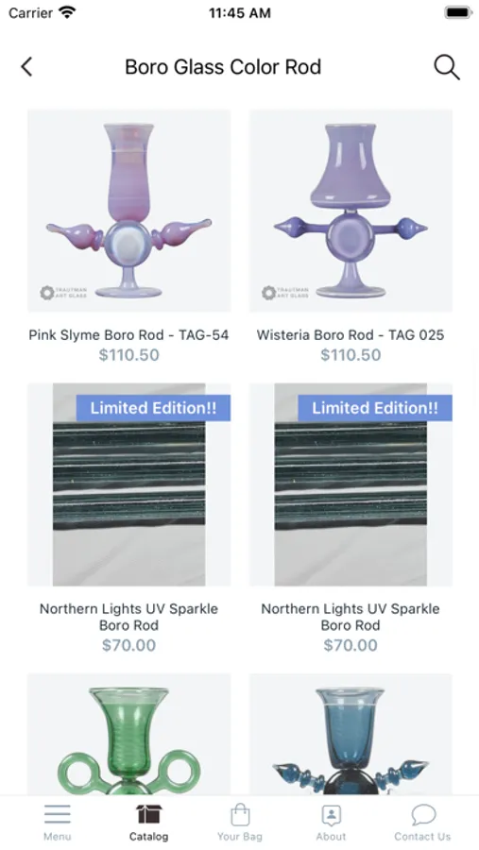The height and width of the screenshot is (850, 479).
Task: Open the Menu hamburger icon
Action: coord(58,814)
